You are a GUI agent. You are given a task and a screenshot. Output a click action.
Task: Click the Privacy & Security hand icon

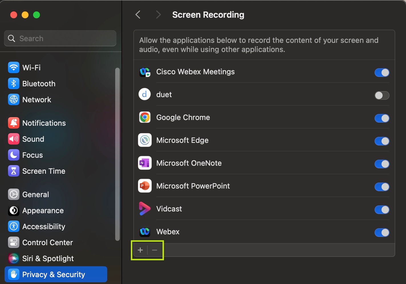[x=14, y=275]
